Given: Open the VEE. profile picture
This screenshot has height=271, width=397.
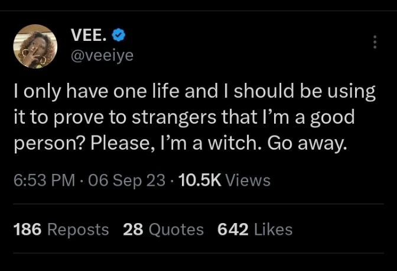Looking at the screenshot, I should [x=35, y=46].
